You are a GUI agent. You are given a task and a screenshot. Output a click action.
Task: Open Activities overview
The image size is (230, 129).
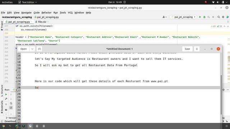7,2
